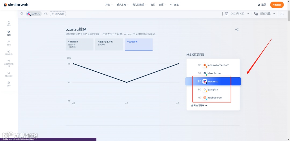This screenshot has width=290, height=141.
Task: Click the accuweather.com favicon in similar sites
Action: click(205, 65)
